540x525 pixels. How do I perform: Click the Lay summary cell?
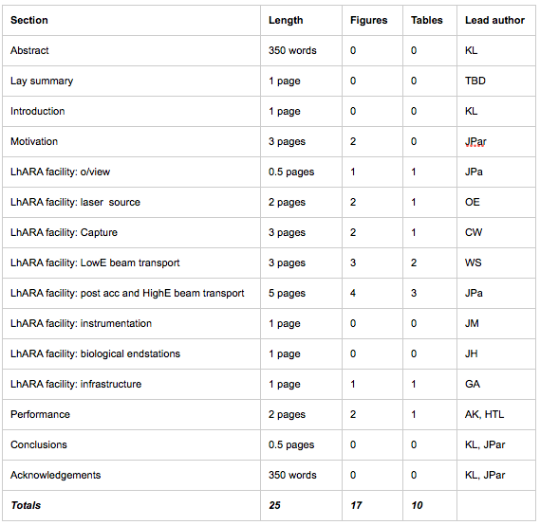131,81
